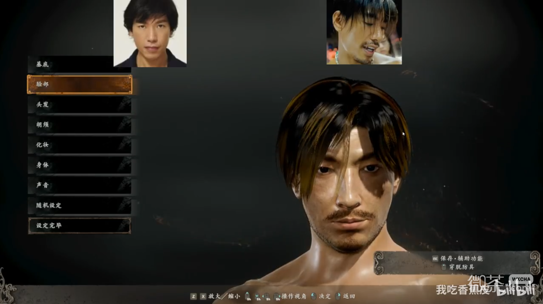
Task: Open the 化妆 makeup menu
Action: tap(79, 145)
